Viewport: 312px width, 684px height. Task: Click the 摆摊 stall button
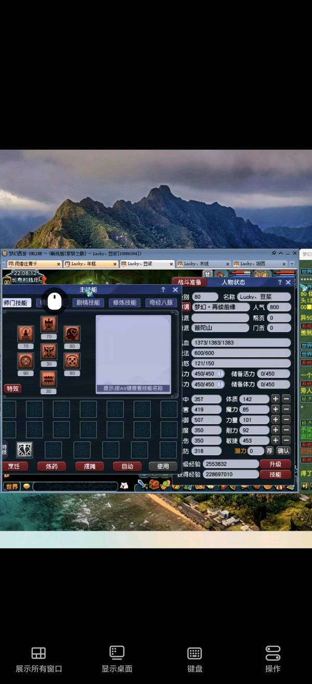tap(89, 466)
